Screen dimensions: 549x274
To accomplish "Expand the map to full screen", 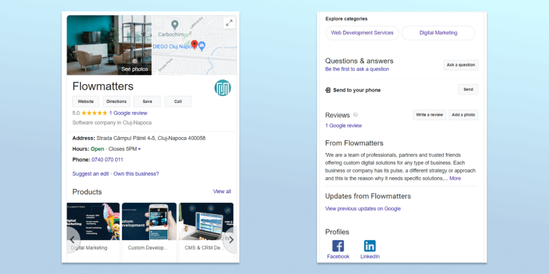I will [x=229, y=23].
